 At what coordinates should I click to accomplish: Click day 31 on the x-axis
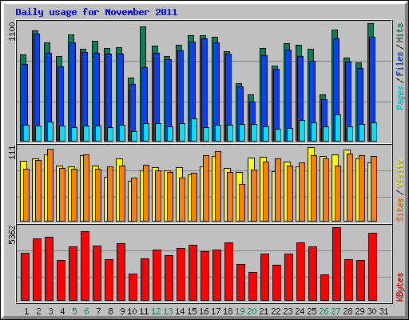pos(383,311)
